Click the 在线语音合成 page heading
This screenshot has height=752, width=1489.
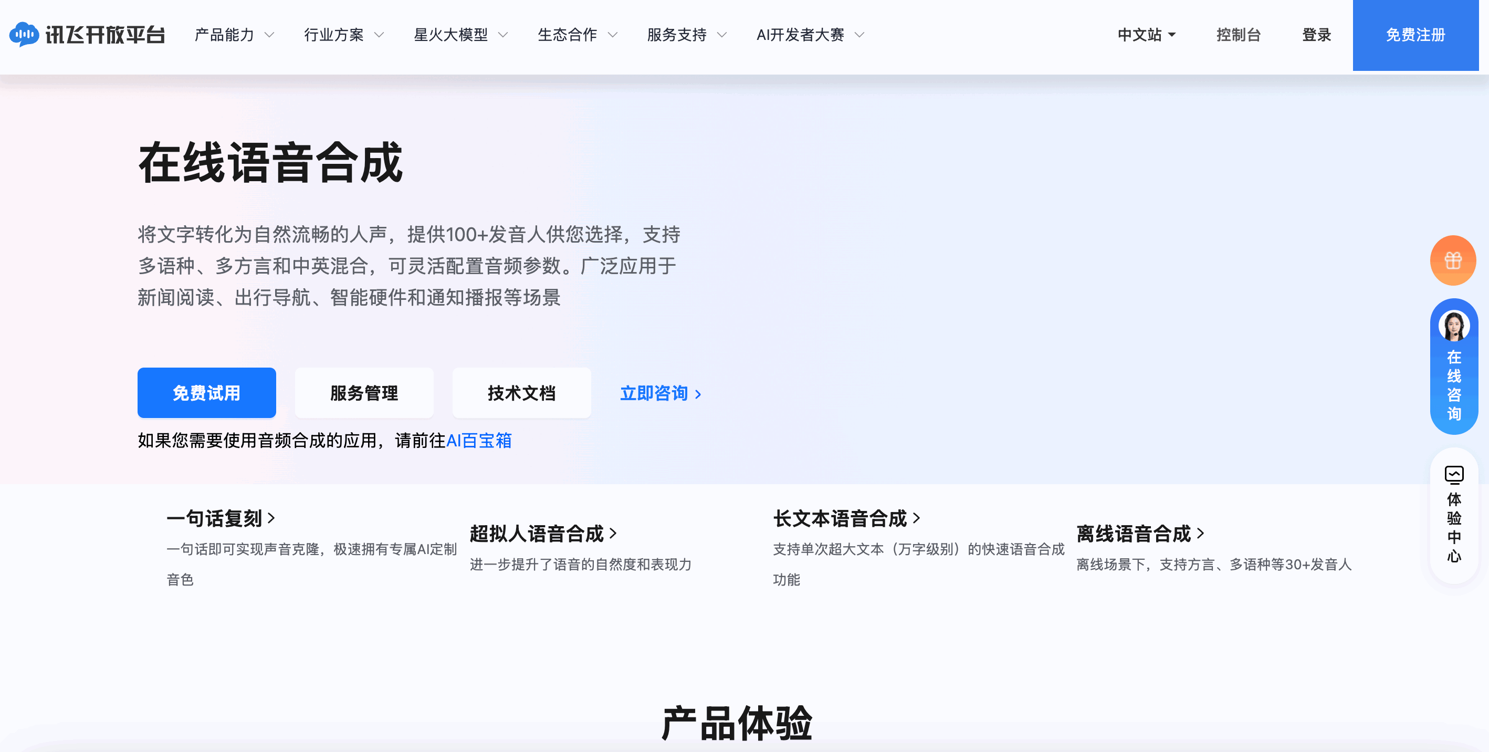[x=270, y=163]
